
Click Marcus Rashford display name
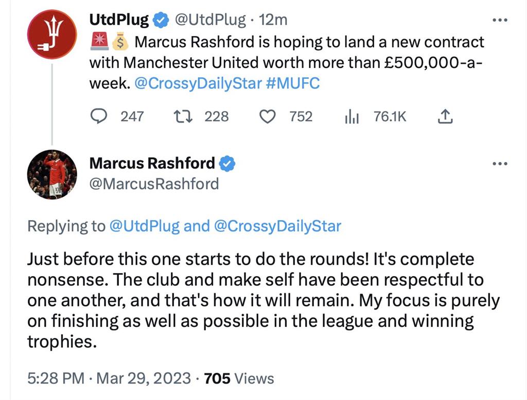point(152,163)
